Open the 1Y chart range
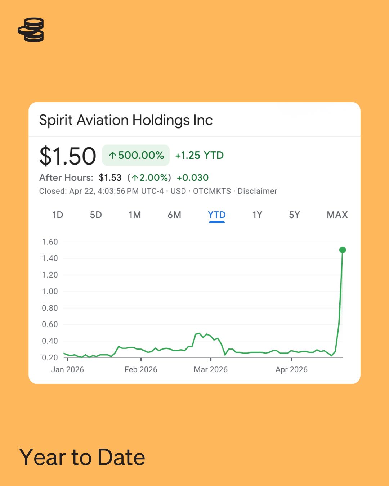The width and height of the screenshot is (389, 486). pos(257,215)
